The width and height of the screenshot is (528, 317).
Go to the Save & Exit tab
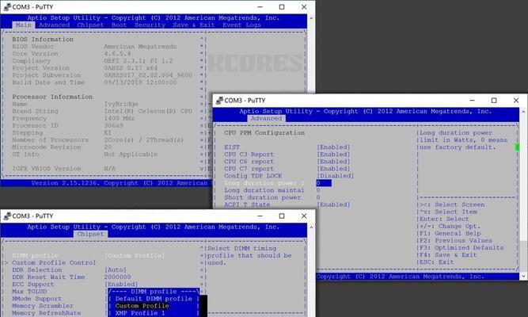pyautogui.click(x=194, y=25)
